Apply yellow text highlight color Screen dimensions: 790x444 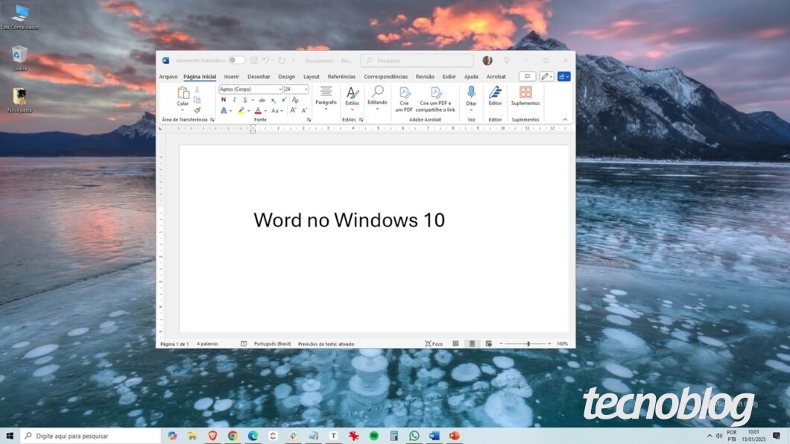click(241, 111)
